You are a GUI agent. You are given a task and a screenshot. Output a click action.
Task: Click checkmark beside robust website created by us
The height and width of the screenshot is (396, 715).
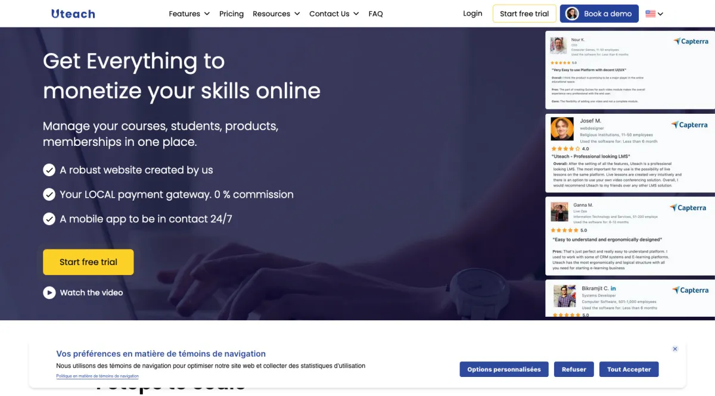pyautogui.click(x=49, y=170)
